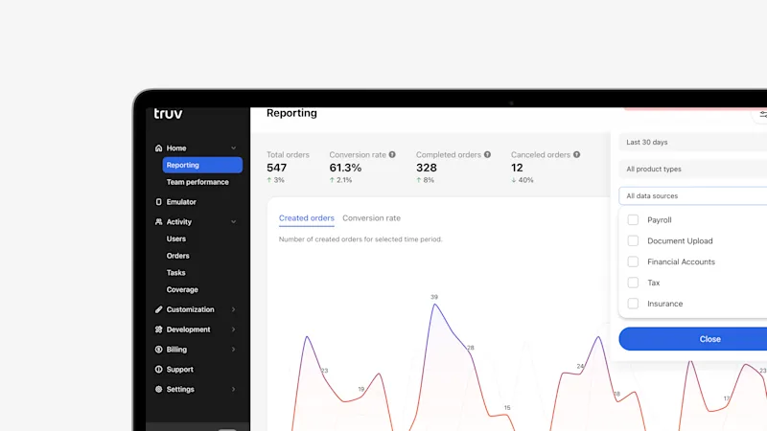Click the Settings gear icon
This screenshot has width=767, height=431.
[158, 390]
